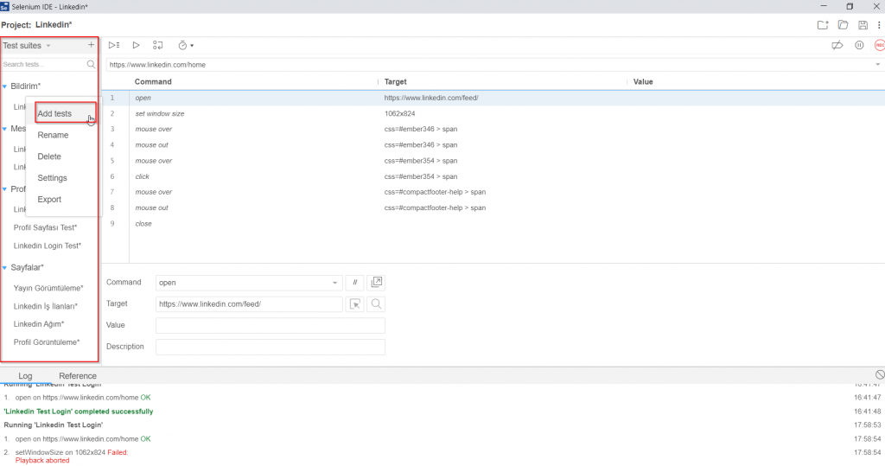Click the Command column header
This screenshot has width=885, height=466.
click(x=153, y=82)
